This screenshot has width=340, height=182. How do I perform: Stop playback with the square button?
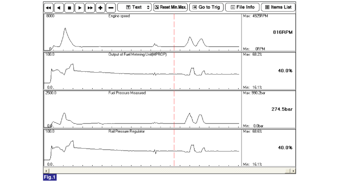tap(69, 8)
